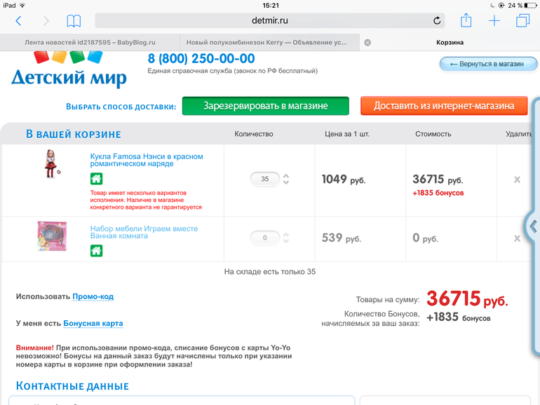The width and height of the screenshot is (540, 405).
Task: Switch to the Kerry полукомбинезон tab
Action: (269, 42)
